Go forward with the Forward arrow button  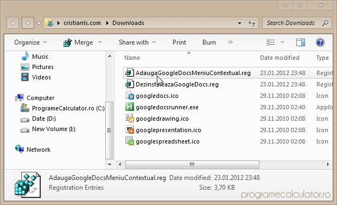pyautogui.click(x=28, y=23)
